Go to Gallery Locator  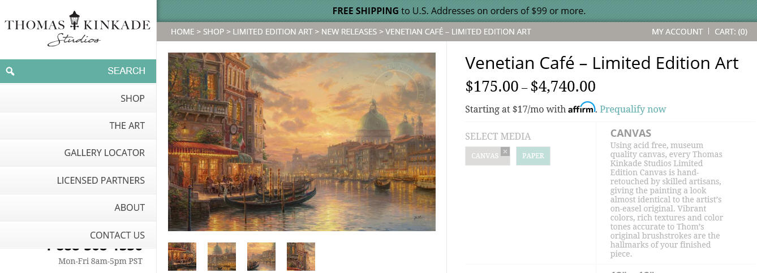click(x=78, y=153)
